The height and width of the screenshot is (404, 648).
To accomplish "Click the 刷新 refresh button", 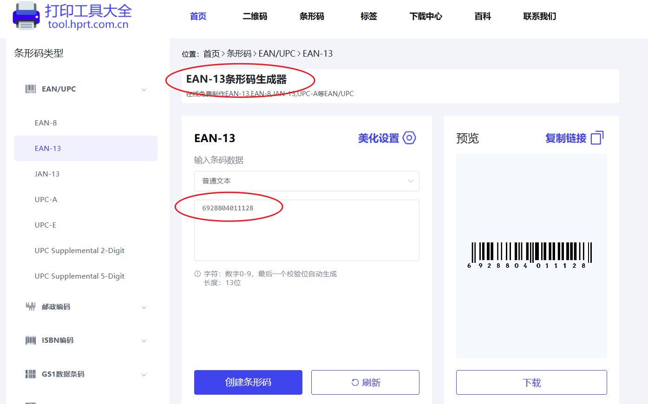I will pyautogui.click(x=365, y=382).
